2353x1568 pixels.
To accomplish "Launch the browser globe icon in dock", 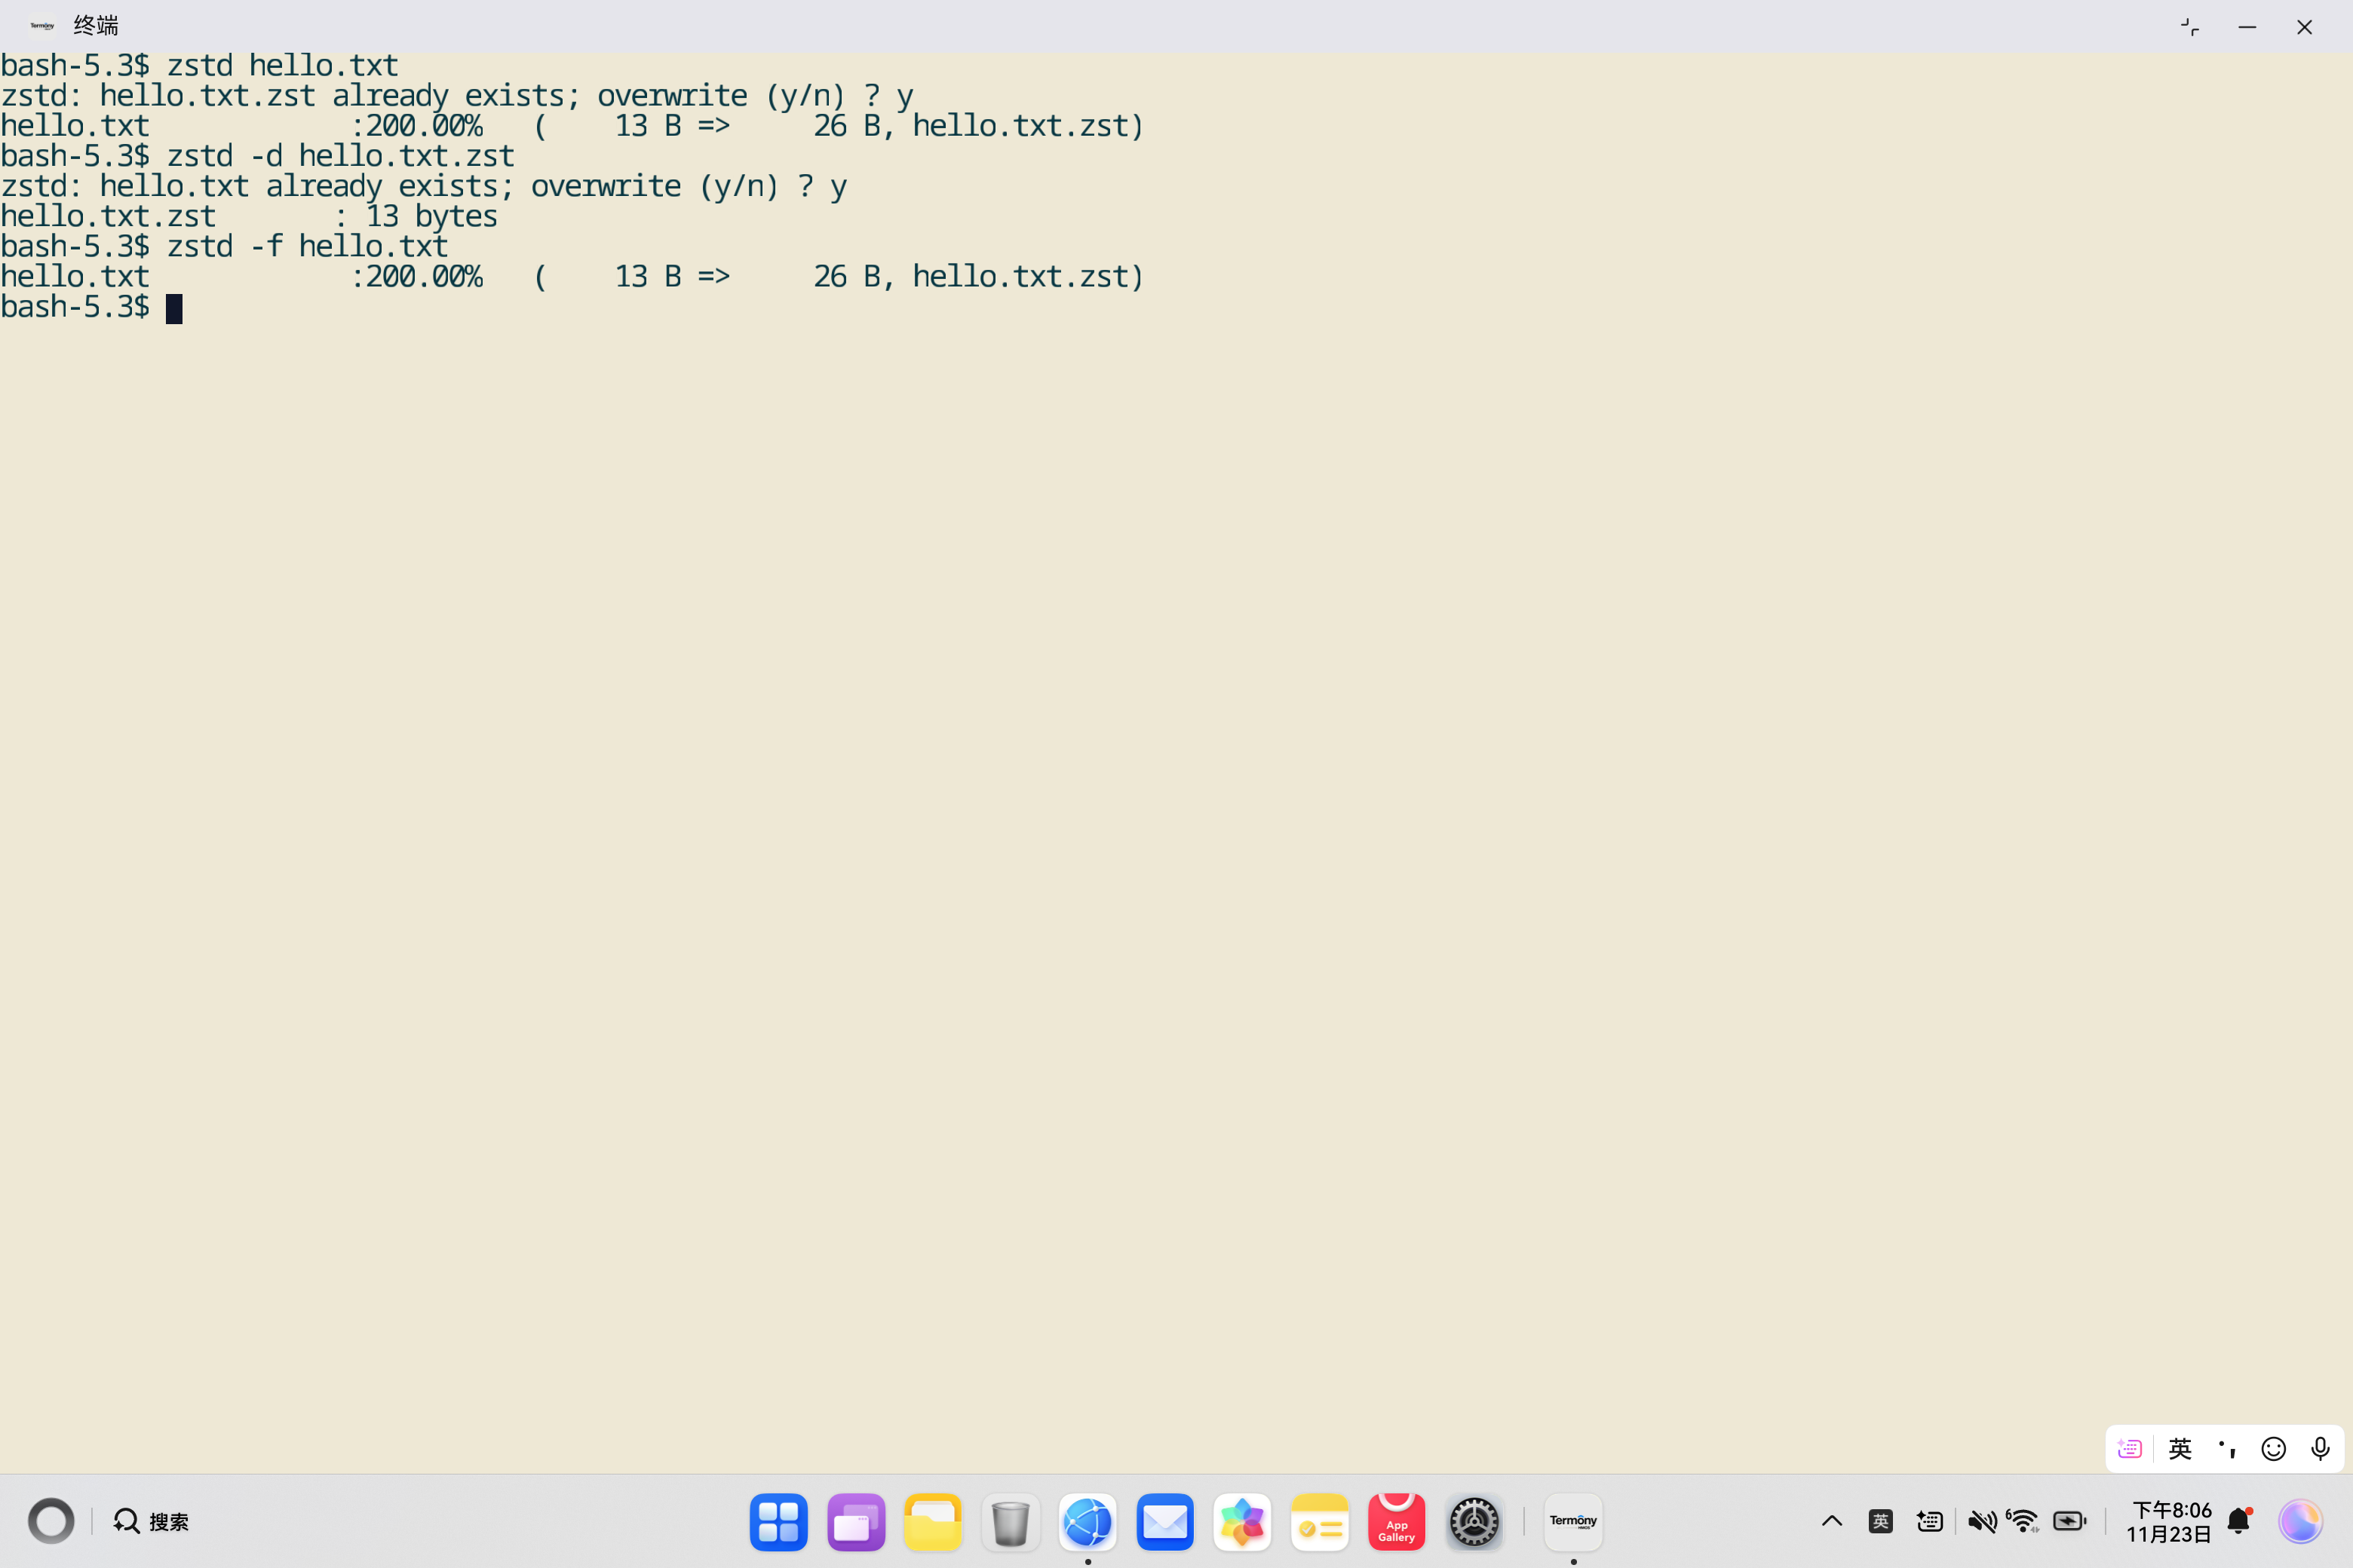I will tap(1088, 1522).
